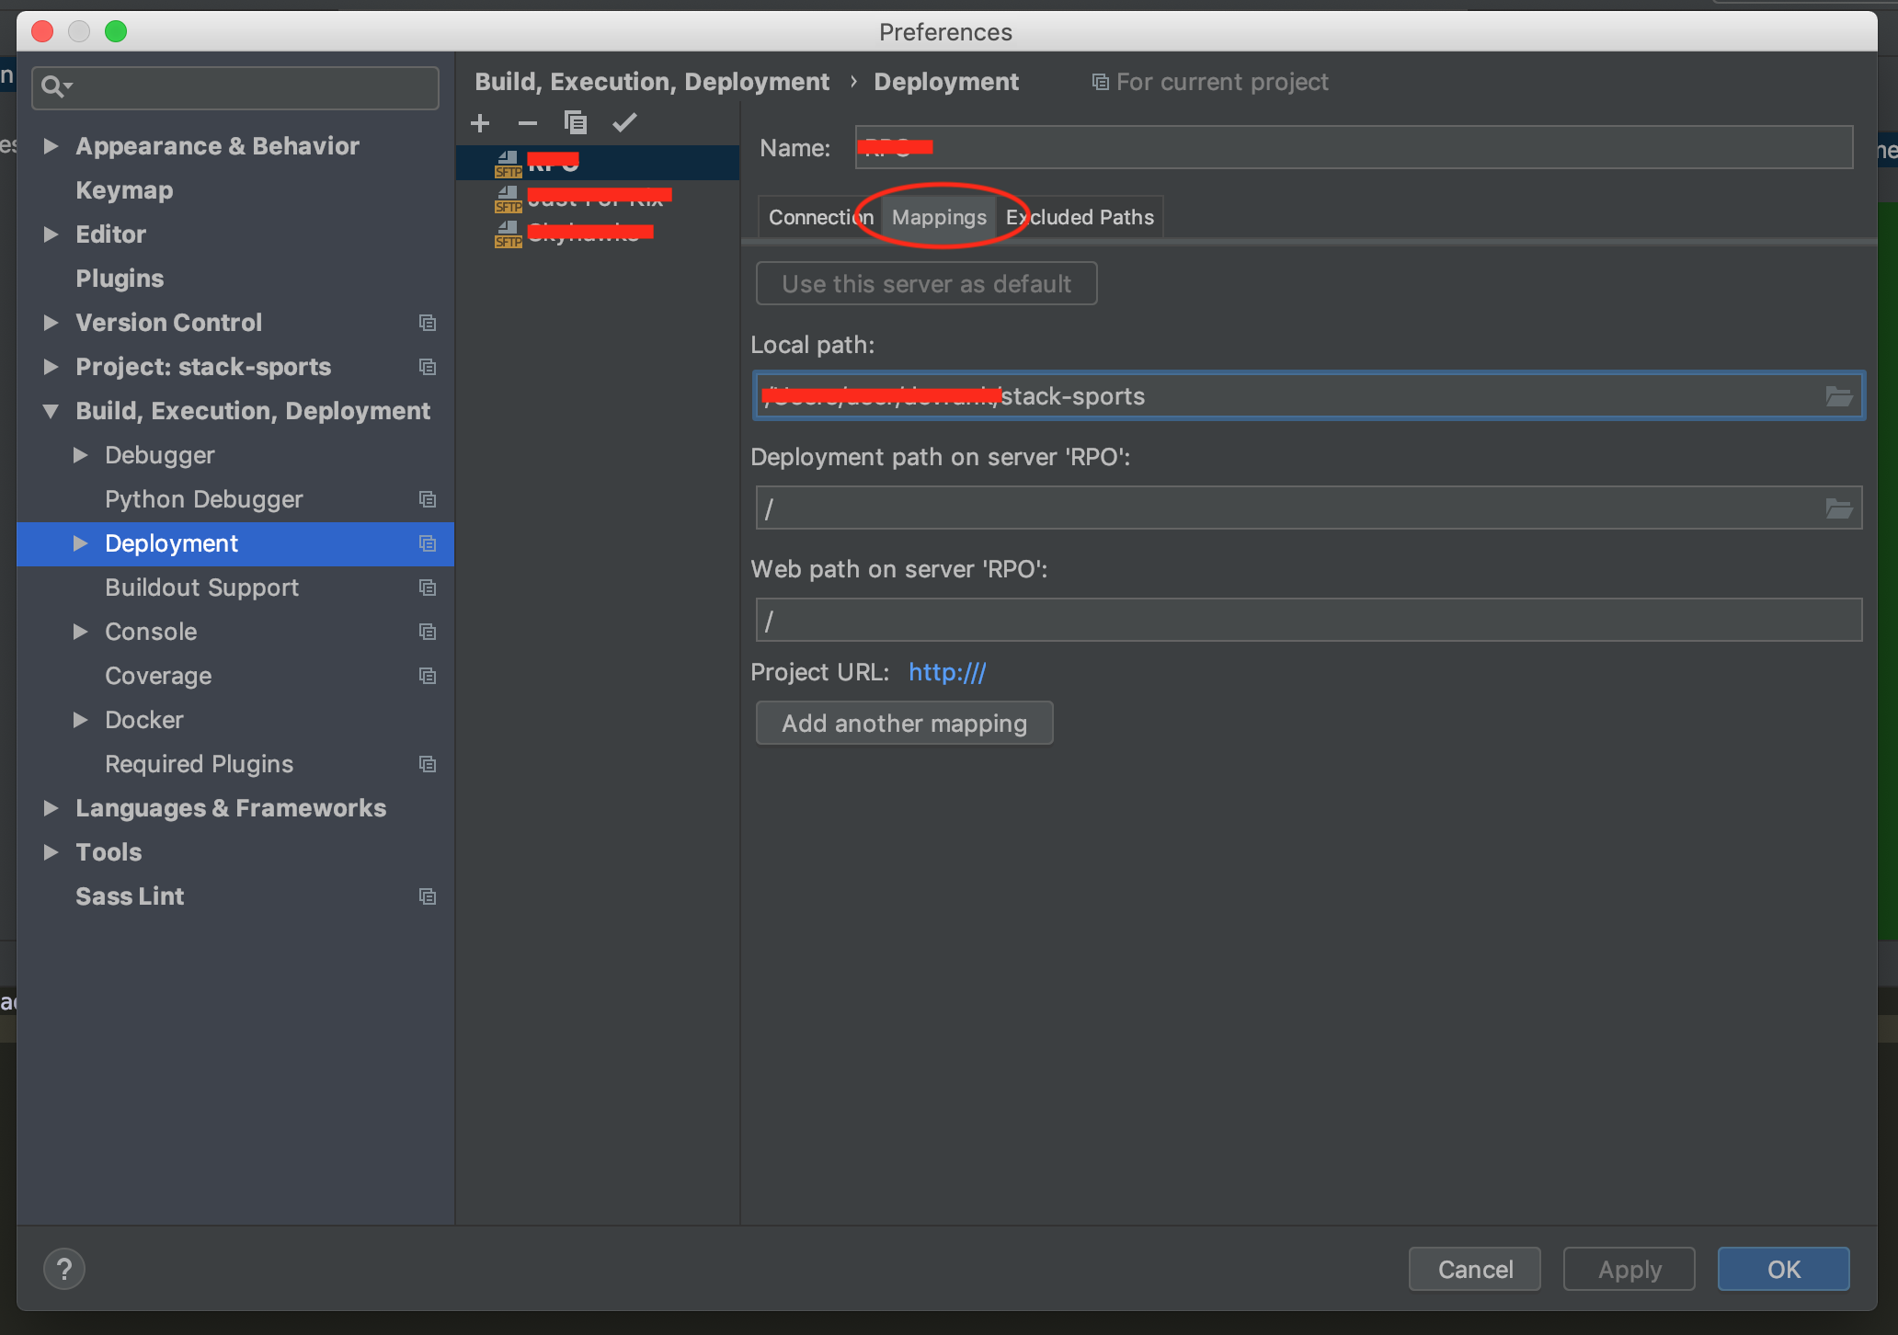Select Python Debugger settings item
1898x1335 pixels.
(203, 499)
